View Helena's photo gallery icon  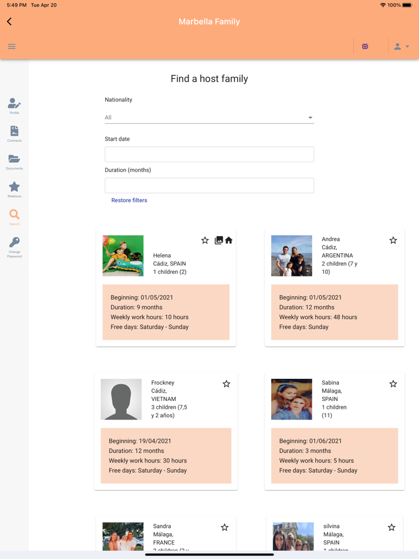(x=218, y=240)
